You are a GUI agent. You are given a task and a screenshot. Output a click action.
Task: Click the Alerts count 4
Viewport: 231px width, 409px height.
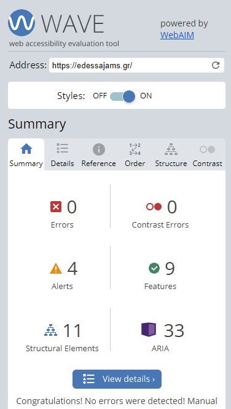pos(72,269)
